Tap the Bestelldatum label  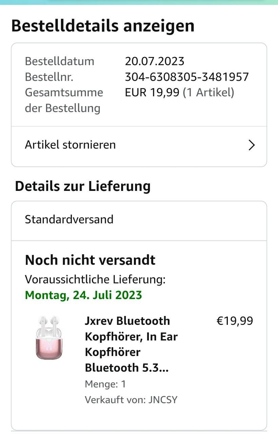point(60,61)
